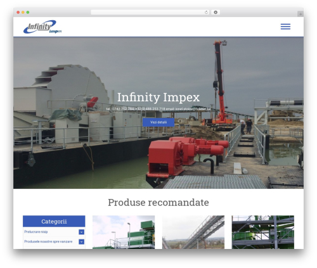
Task: Click the Infinity Impex hero title
Action: [x=158, y=98]
